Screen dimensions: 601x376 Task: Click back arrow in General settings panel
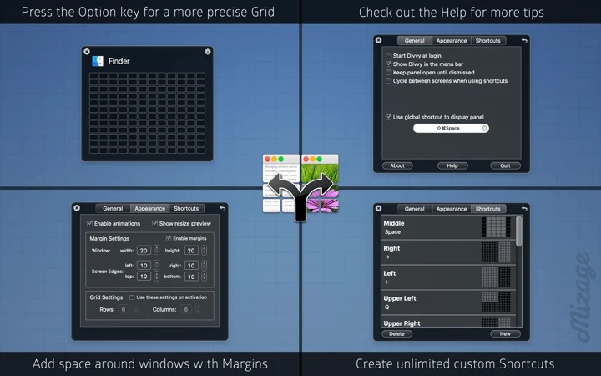coord(524,40)
